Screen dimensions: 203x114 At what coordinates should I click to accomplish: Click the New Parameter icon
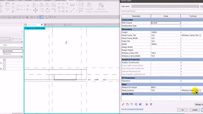[x=128, y=104]
